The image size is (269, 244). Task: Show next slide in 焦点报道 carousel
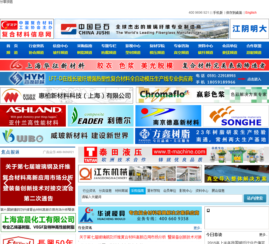pos(69,183)
